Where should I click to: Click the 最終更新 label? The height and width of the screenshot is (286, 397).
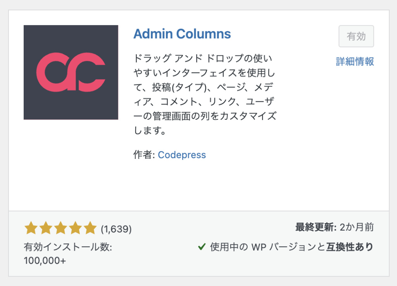[x=316, y=227]
